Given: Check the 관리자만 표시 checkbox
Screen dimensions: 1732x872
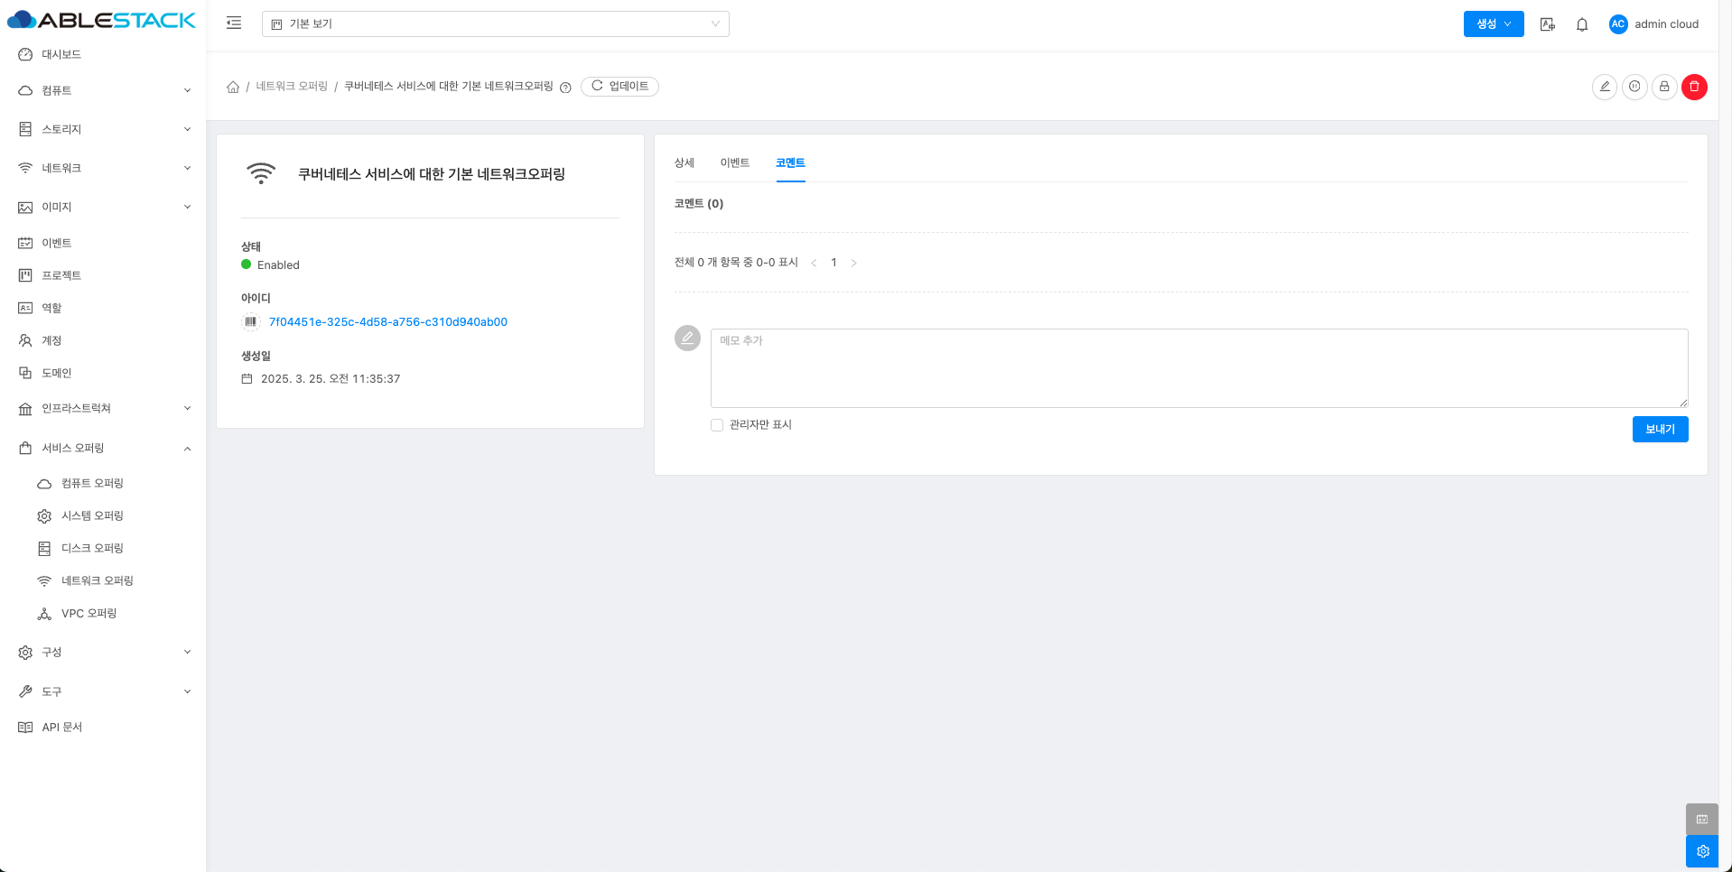Looking at the screenshot, I should pyautogui.click(x=717, y=425).
